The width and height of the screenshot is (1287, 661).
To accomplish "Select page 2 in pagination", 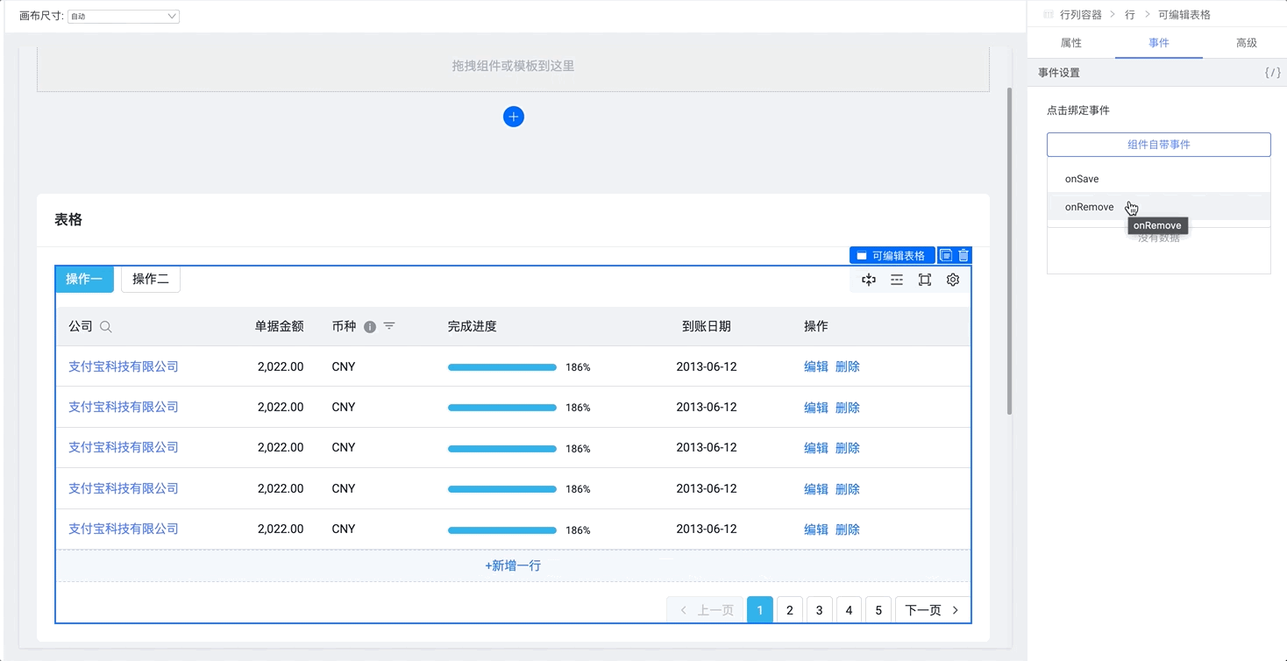I will [x=790, y=610].
